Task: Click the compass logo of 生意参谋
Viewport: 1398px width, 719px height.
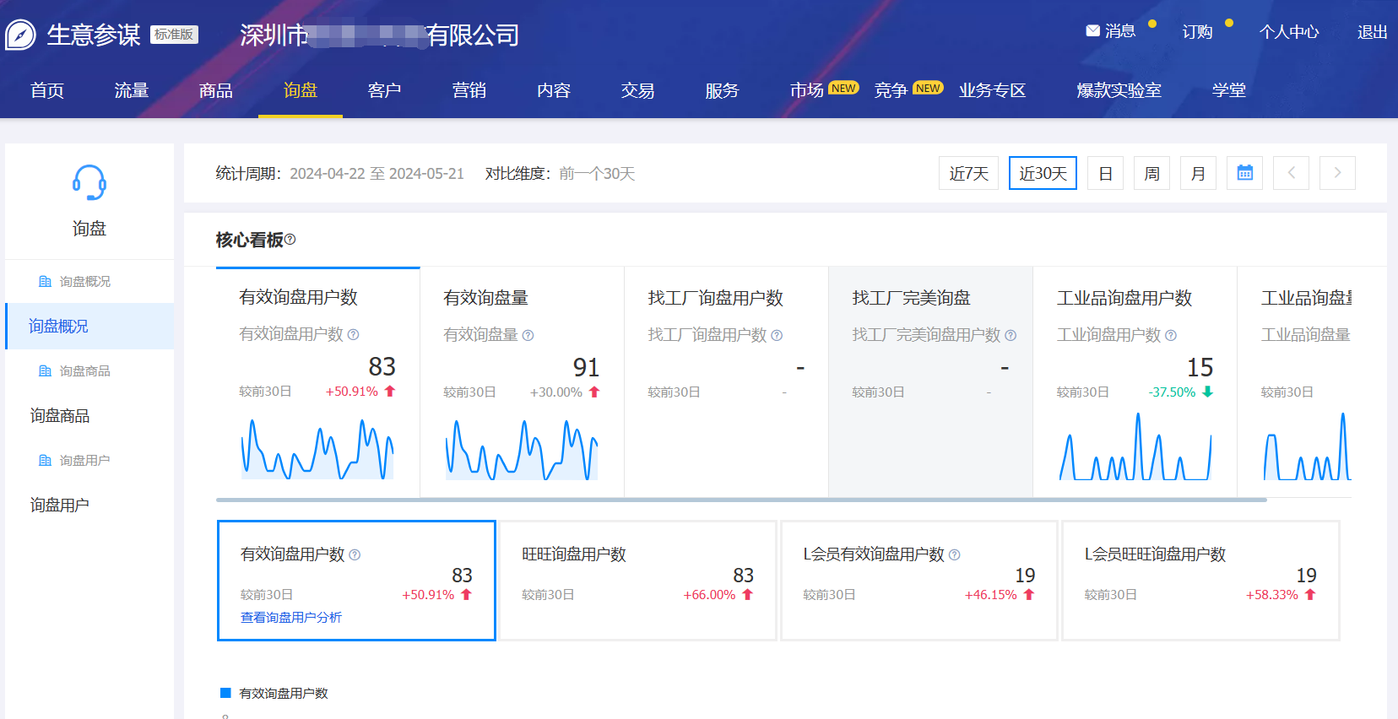Action: 20,35
